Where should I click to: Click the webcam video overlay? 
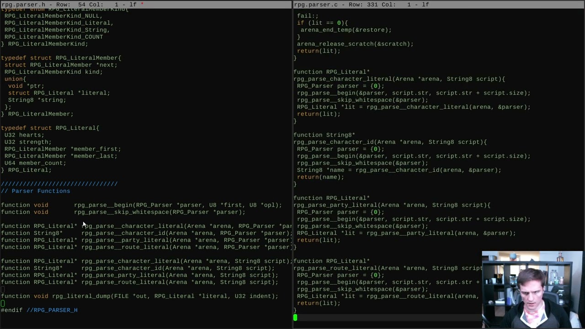point(532,289)
